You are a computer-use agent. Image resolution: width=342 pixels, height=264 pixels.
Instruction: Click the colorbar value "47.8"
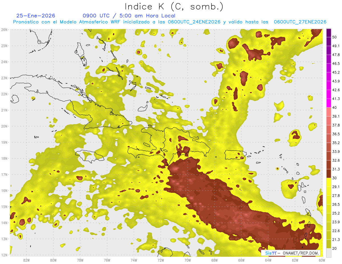click(x=336, y=55)
